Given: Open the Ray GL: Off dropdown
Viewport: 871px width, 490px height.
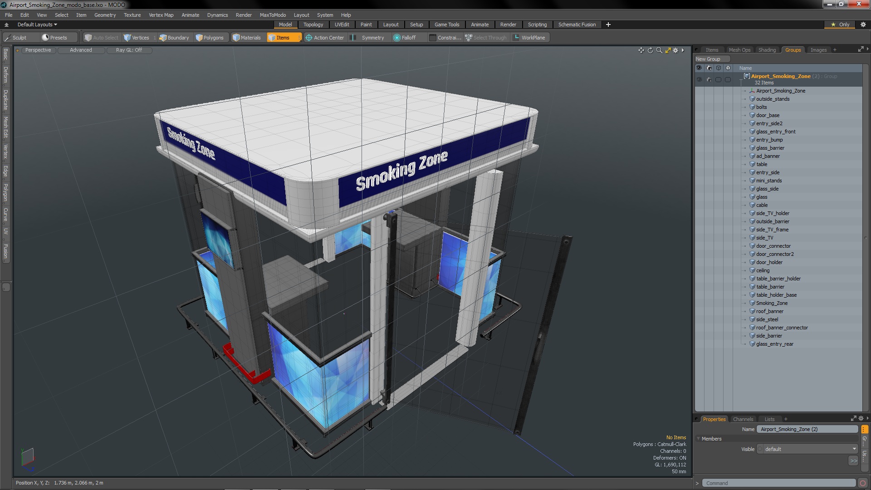Looking at the screenshot, I should click(129, 50).
